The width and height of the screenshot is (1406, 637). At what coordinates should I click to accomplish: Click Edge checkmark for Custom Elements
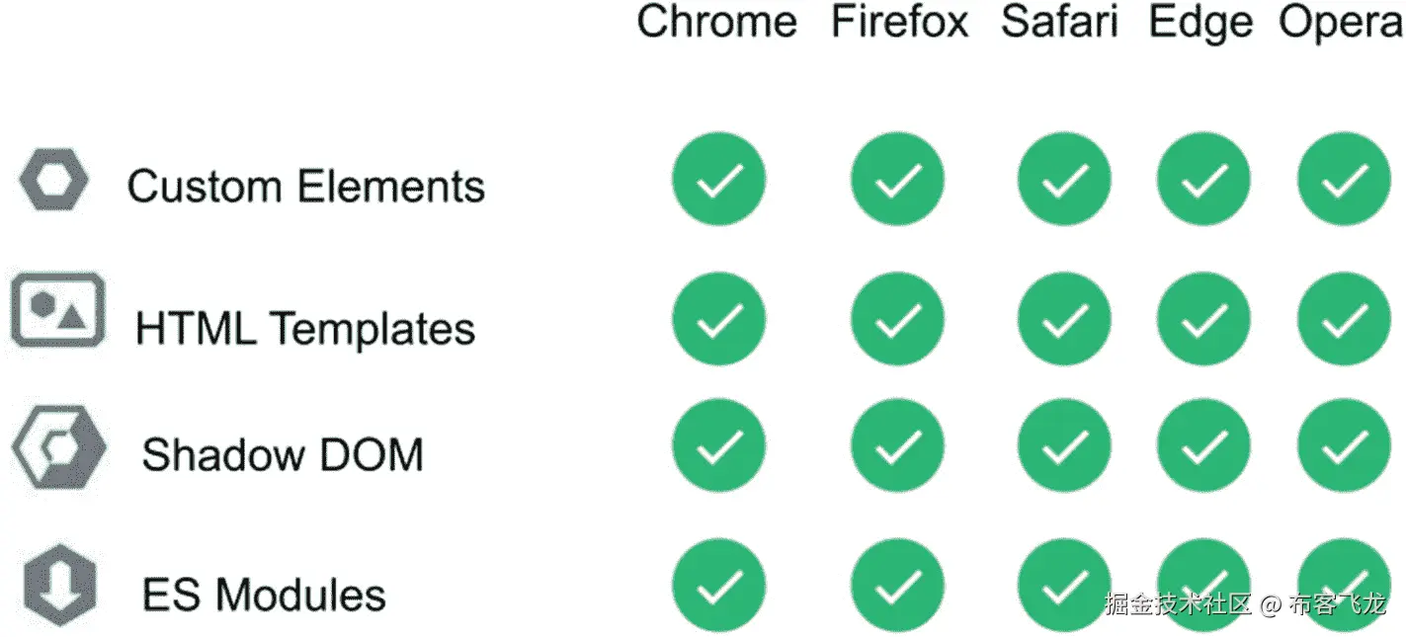(1202, 181)
